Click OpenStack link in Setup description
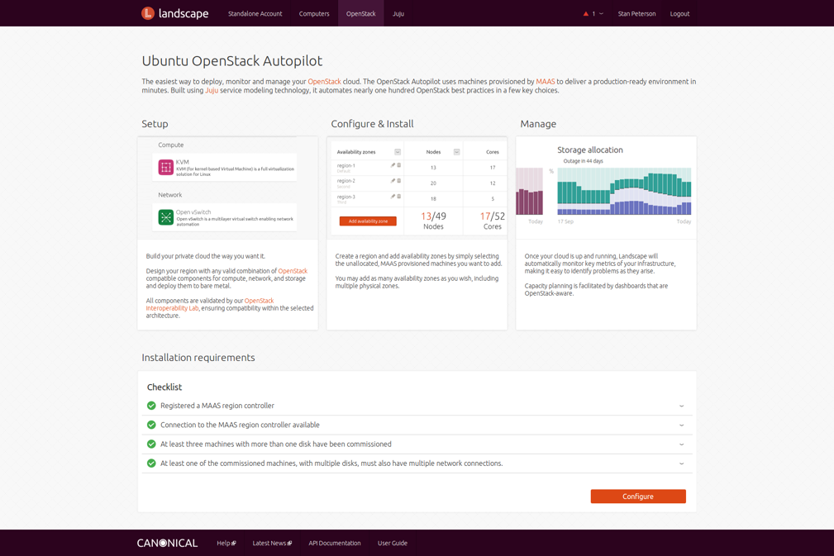The height and width of the screenshot is (556, 834). (x=293, y=270)
